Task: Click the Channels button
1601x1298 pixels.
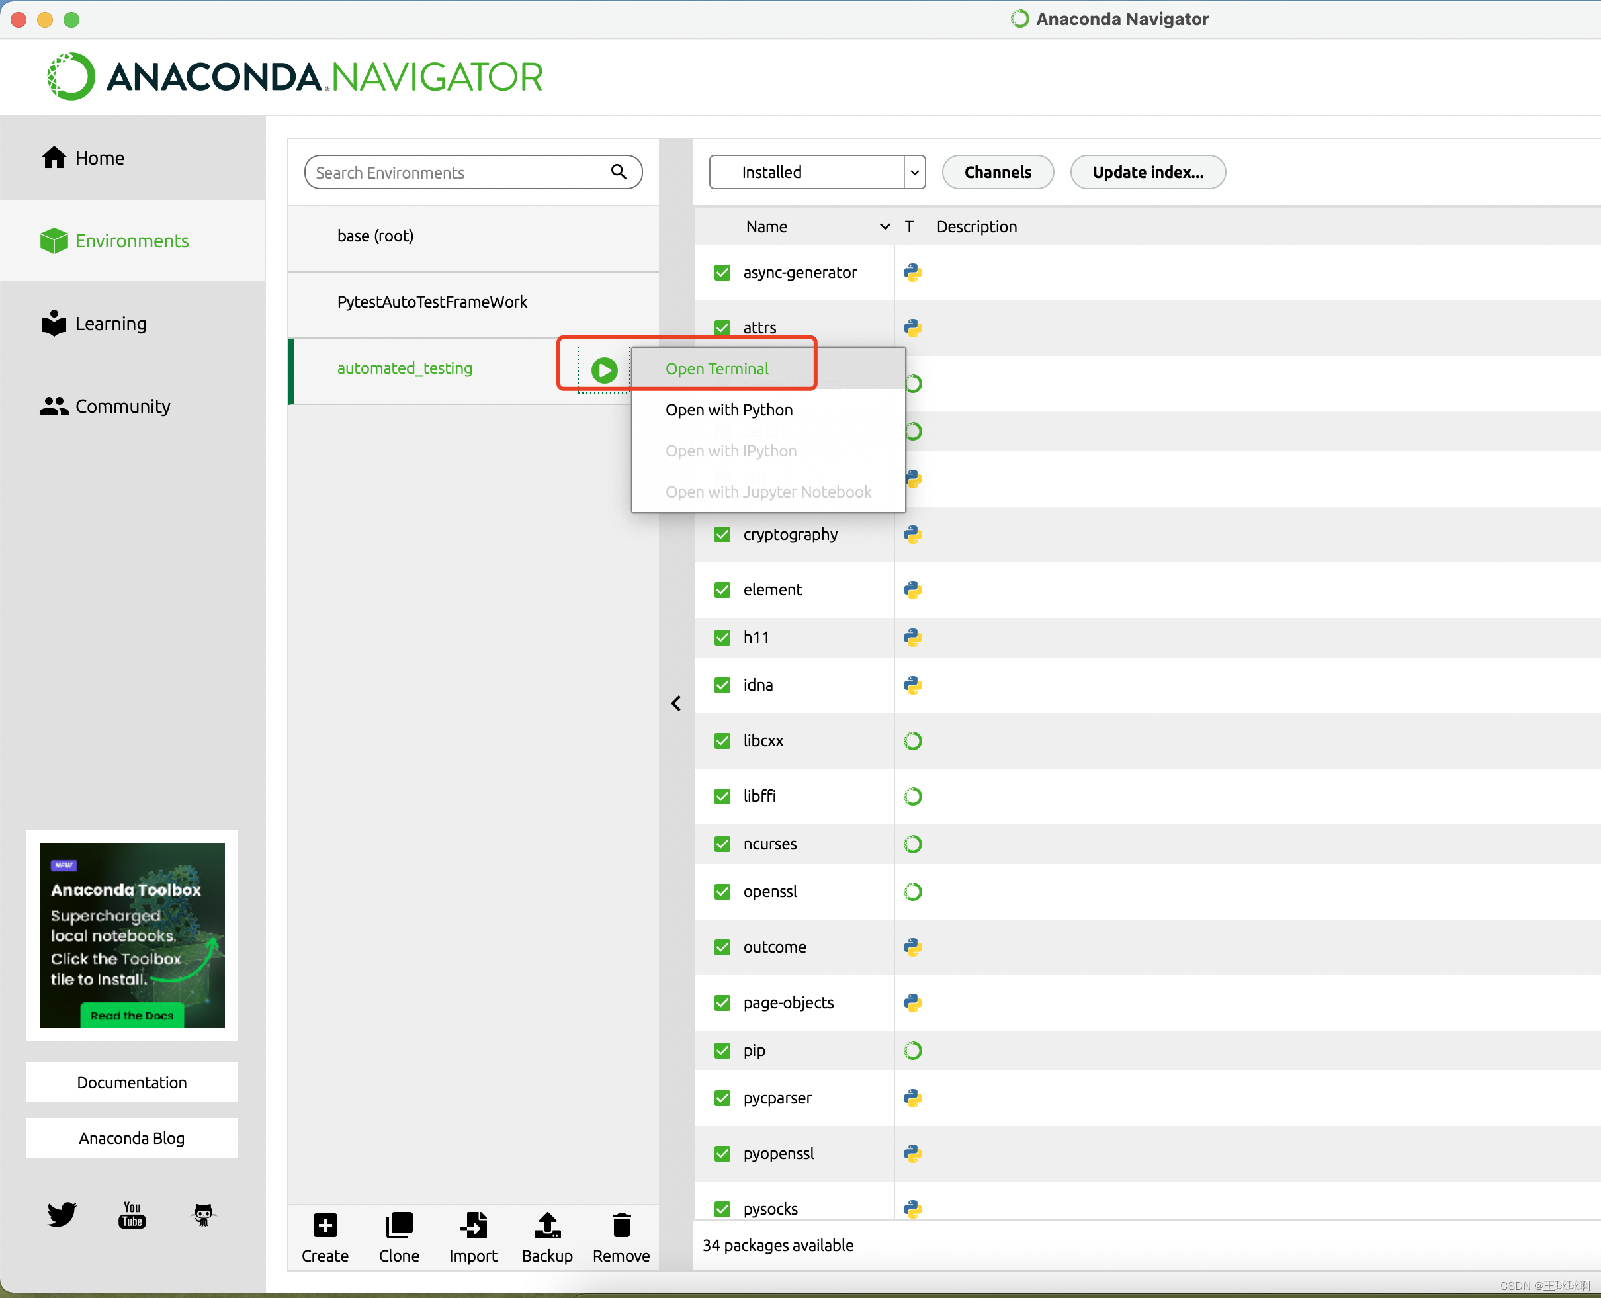Action: pos(997,172)
